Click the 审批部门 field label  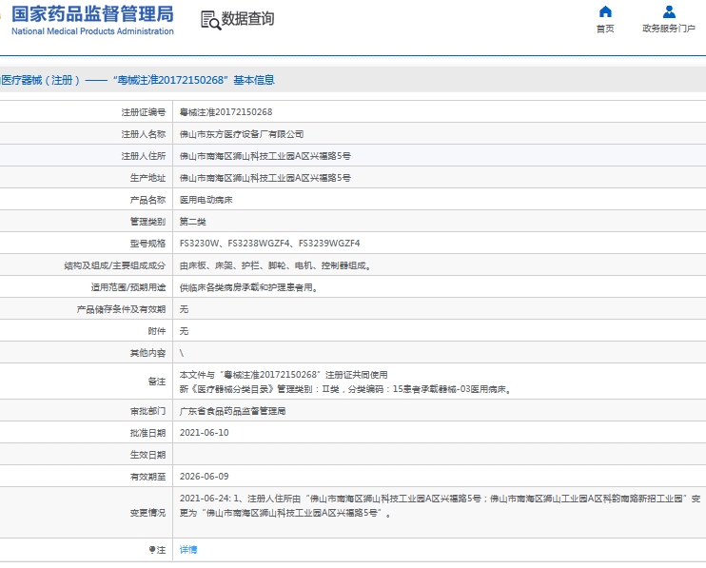click(x=148, y=411)
